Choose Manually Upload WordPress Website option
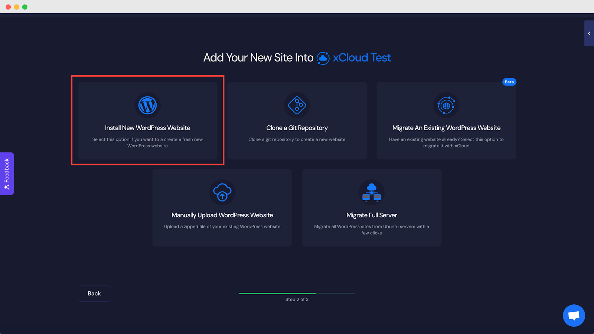Viewport: 594px width, 334px height. tap(222, 208)
